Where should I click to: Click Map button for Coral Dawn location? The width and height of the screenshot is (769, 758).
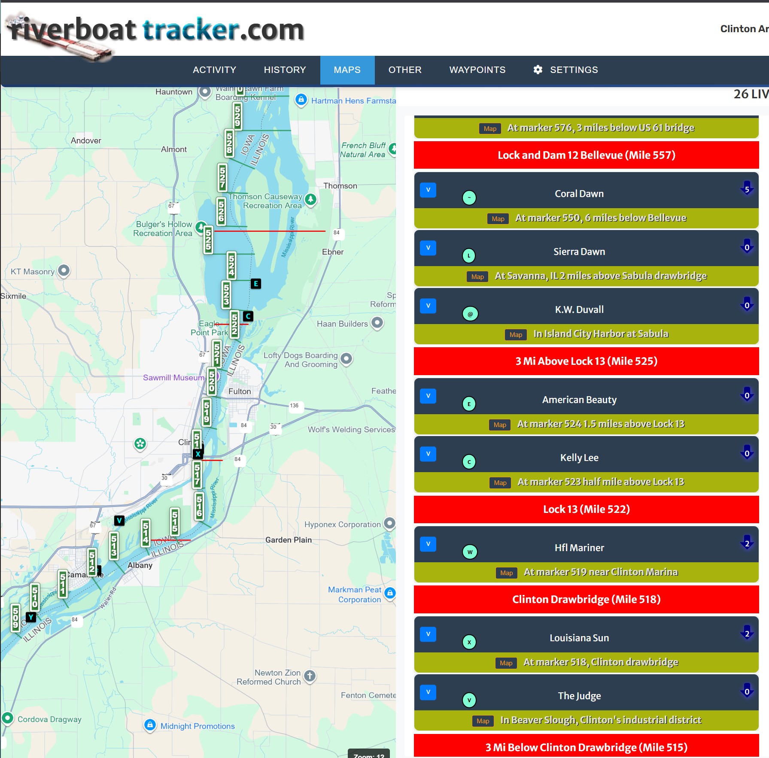coord(498,218)
